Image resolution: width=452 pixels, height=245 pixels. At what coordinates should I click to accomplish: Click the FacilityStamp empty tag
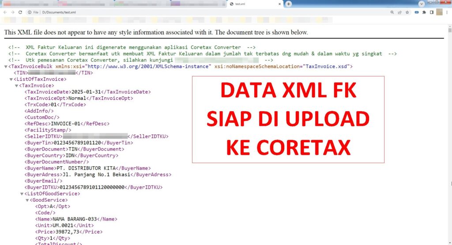(x=48, y=130)
